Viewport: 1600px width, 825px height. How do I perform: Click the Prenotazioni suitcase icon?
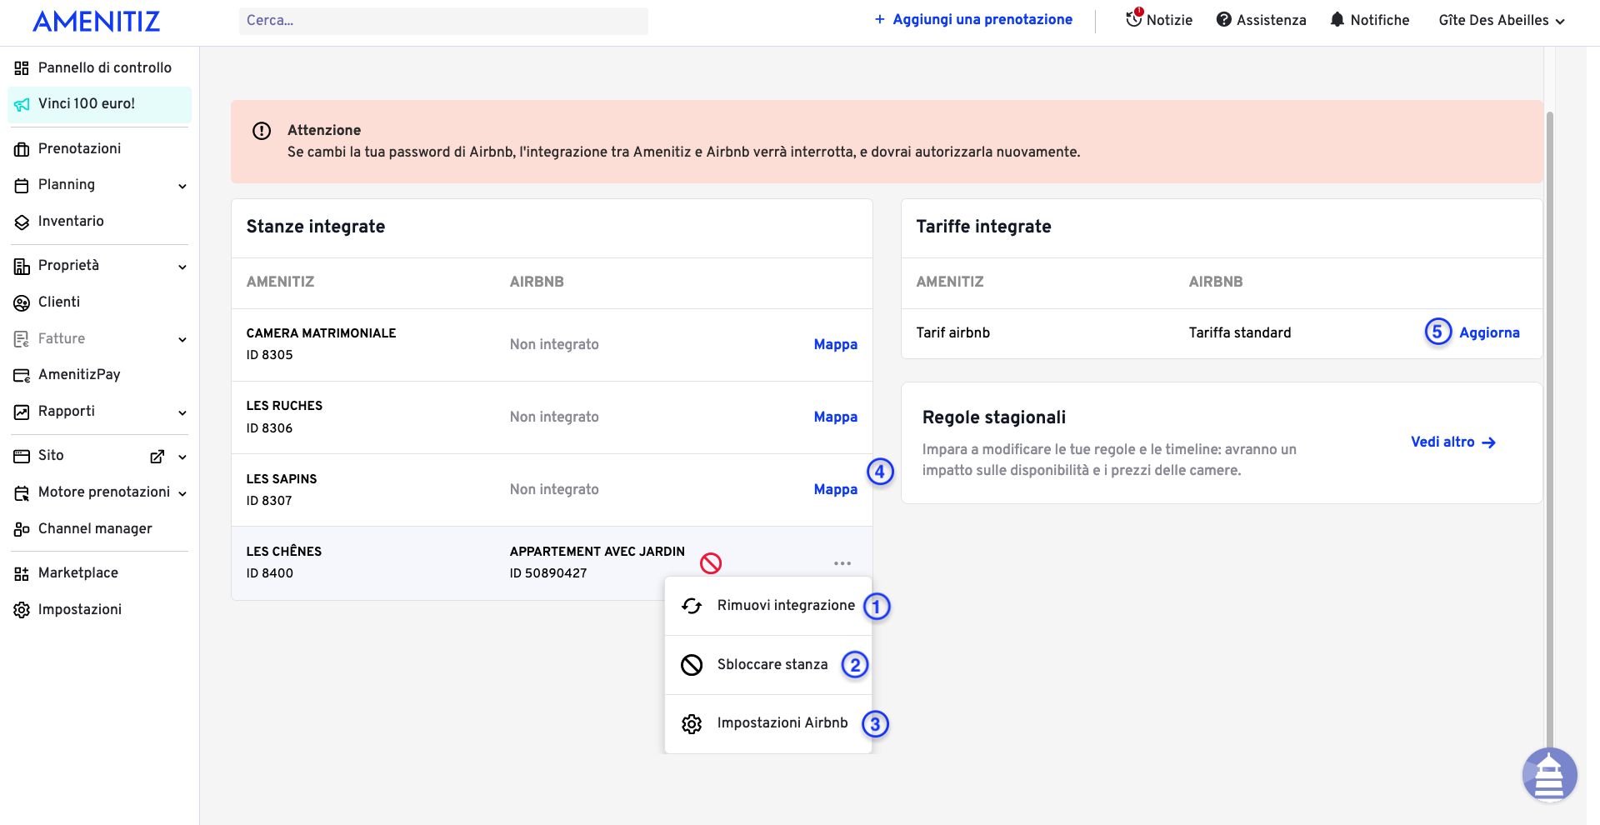pos(22,149)
